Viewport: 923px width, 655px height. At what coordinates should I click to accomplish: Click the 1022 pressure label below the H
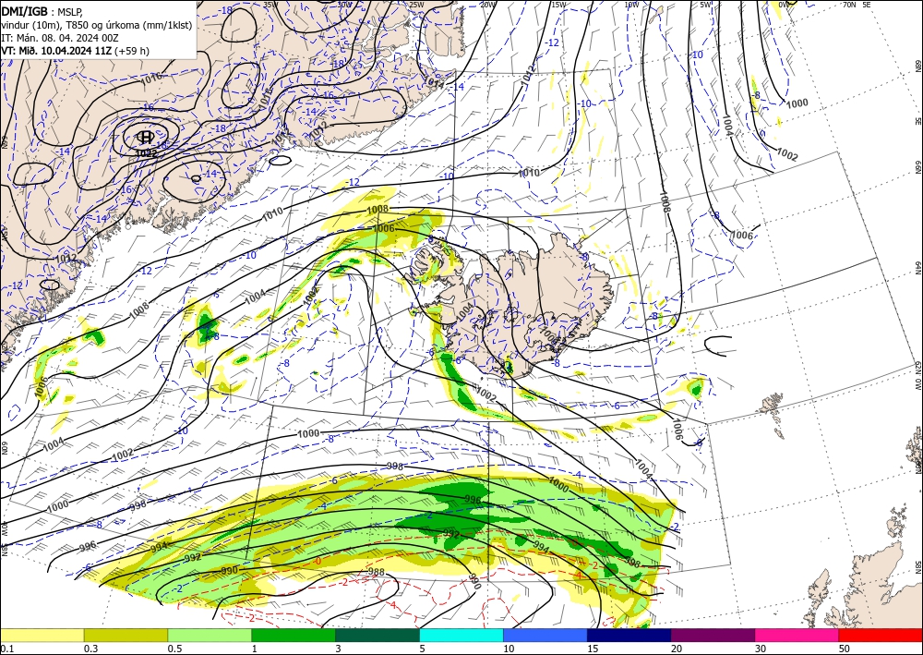coord(146,152)
